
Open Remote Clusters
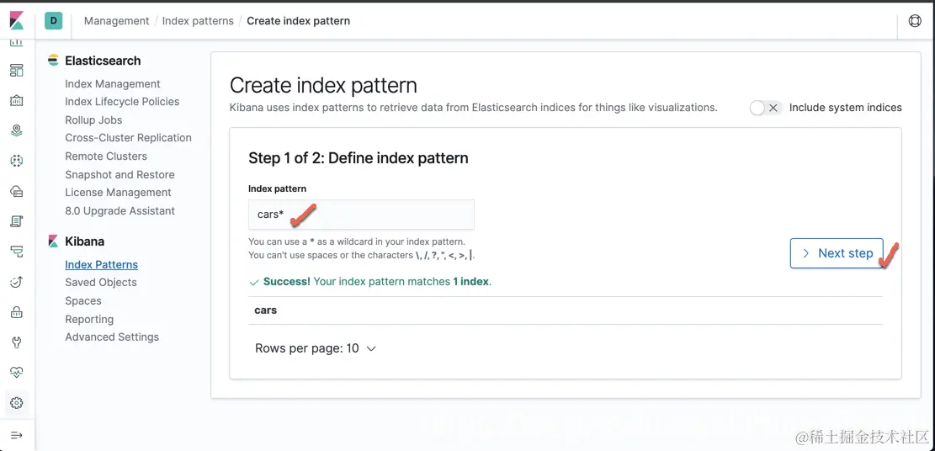click(x=106, y=157)
